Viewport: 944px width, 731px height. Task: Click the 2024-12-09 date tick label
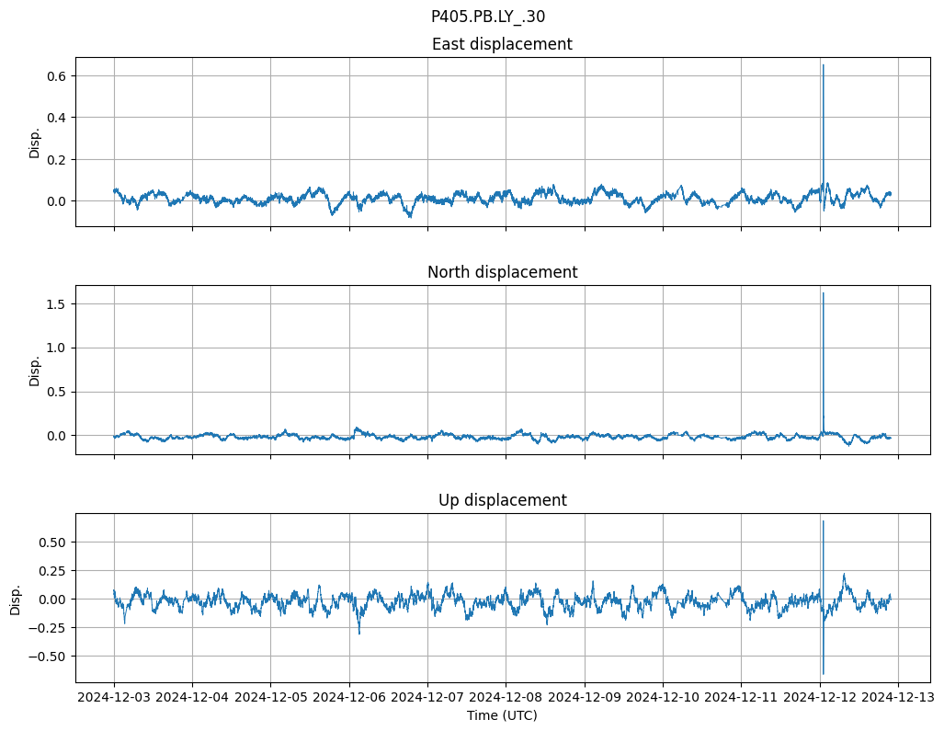click(585, 698)
